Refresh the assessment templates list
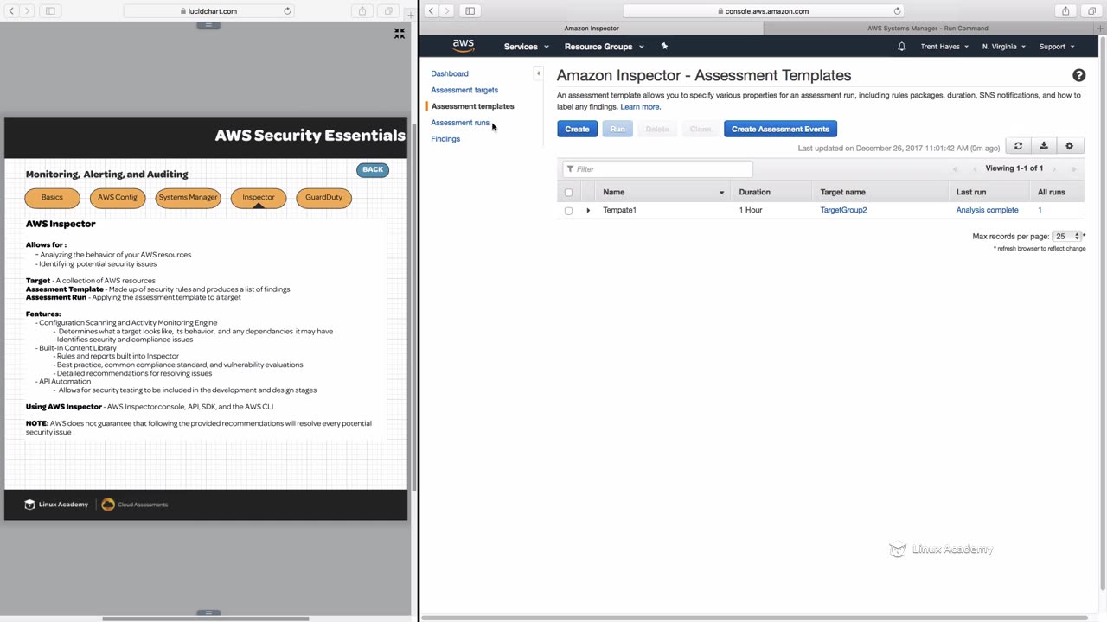Image resolution: width=1107 pixels, height=622 pixels. [1018, 146]
